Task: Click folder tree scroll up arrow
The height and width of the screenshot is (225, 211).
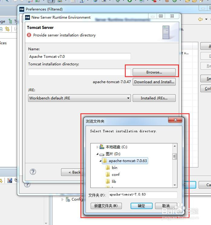Action: tap(175, 146)
